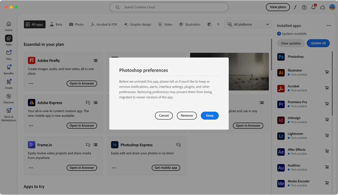Viewport: 338px width, 195px height.
Task: Click the InDesign app icon
Action: pyautogui.click(x=281, y=120)
